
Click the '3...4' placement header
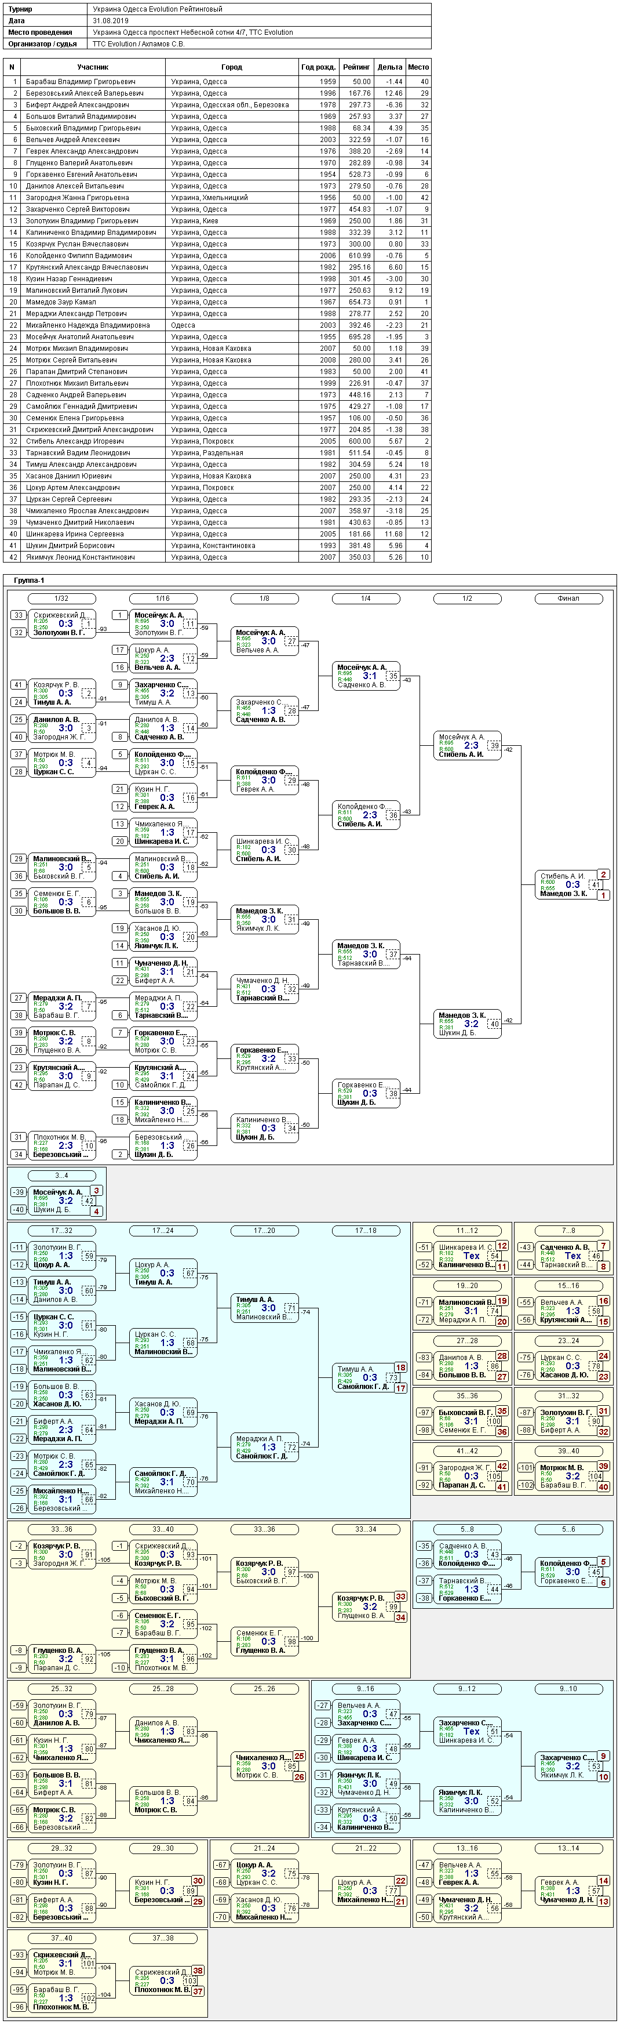point(61,1176)
